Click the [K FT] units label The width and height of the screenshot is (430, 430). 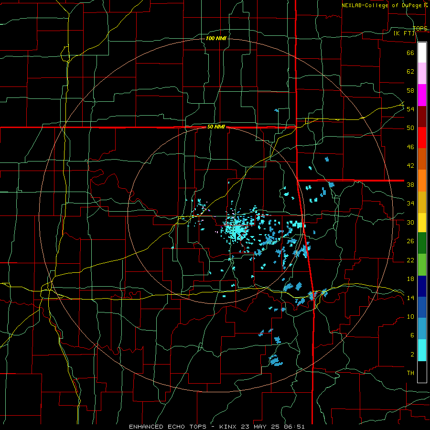404,33
